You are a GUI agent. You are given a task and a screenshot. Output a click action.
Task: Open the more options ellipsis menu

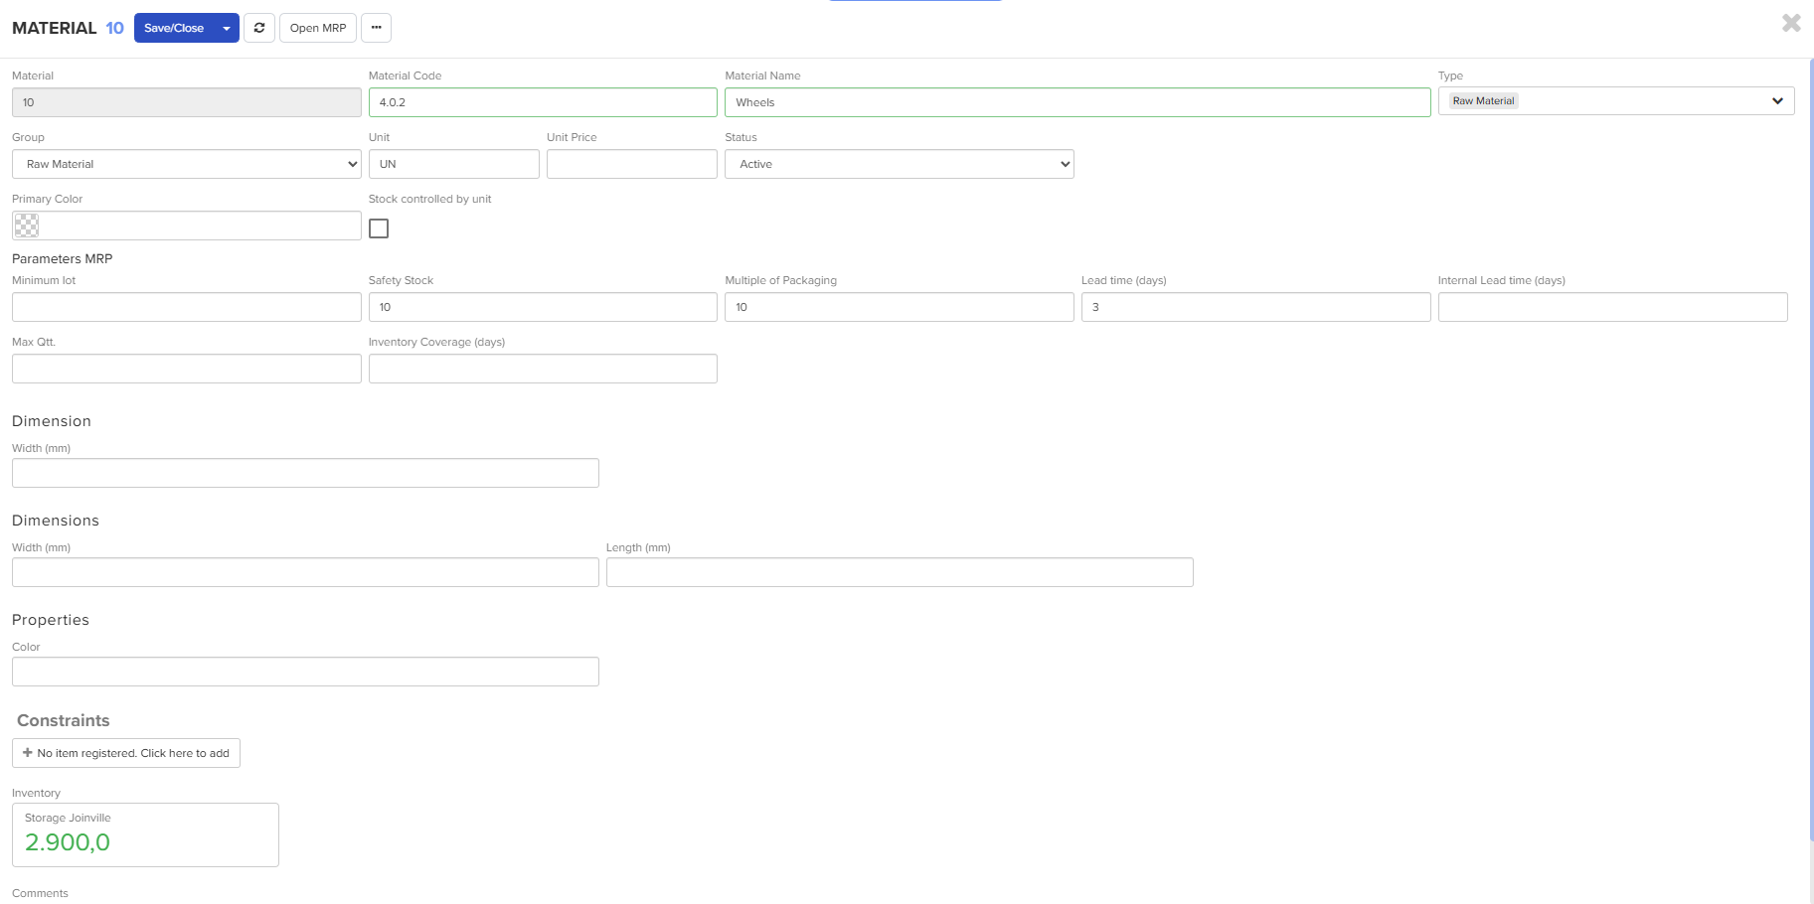376,28
